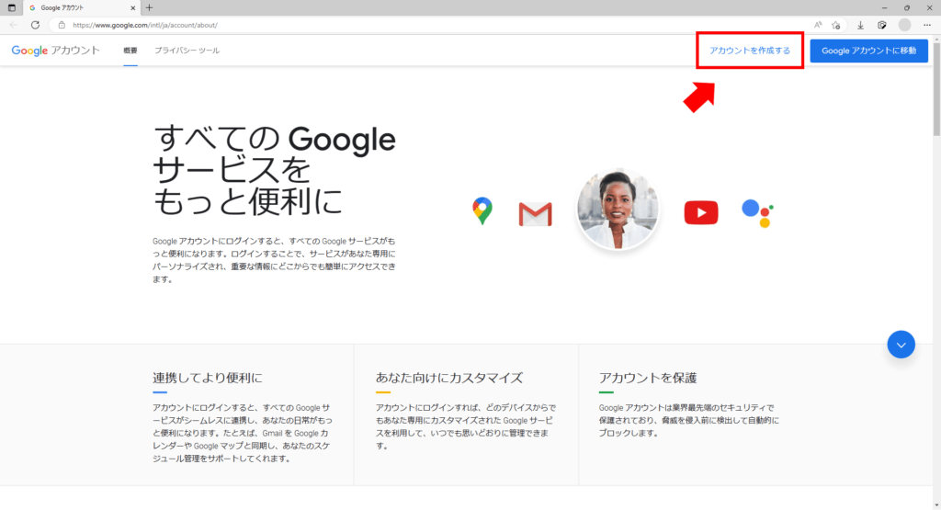Viewport: 941px width, 510px height.
Task: Click the すべての Google サービスを headline
Action: [274, 169]
